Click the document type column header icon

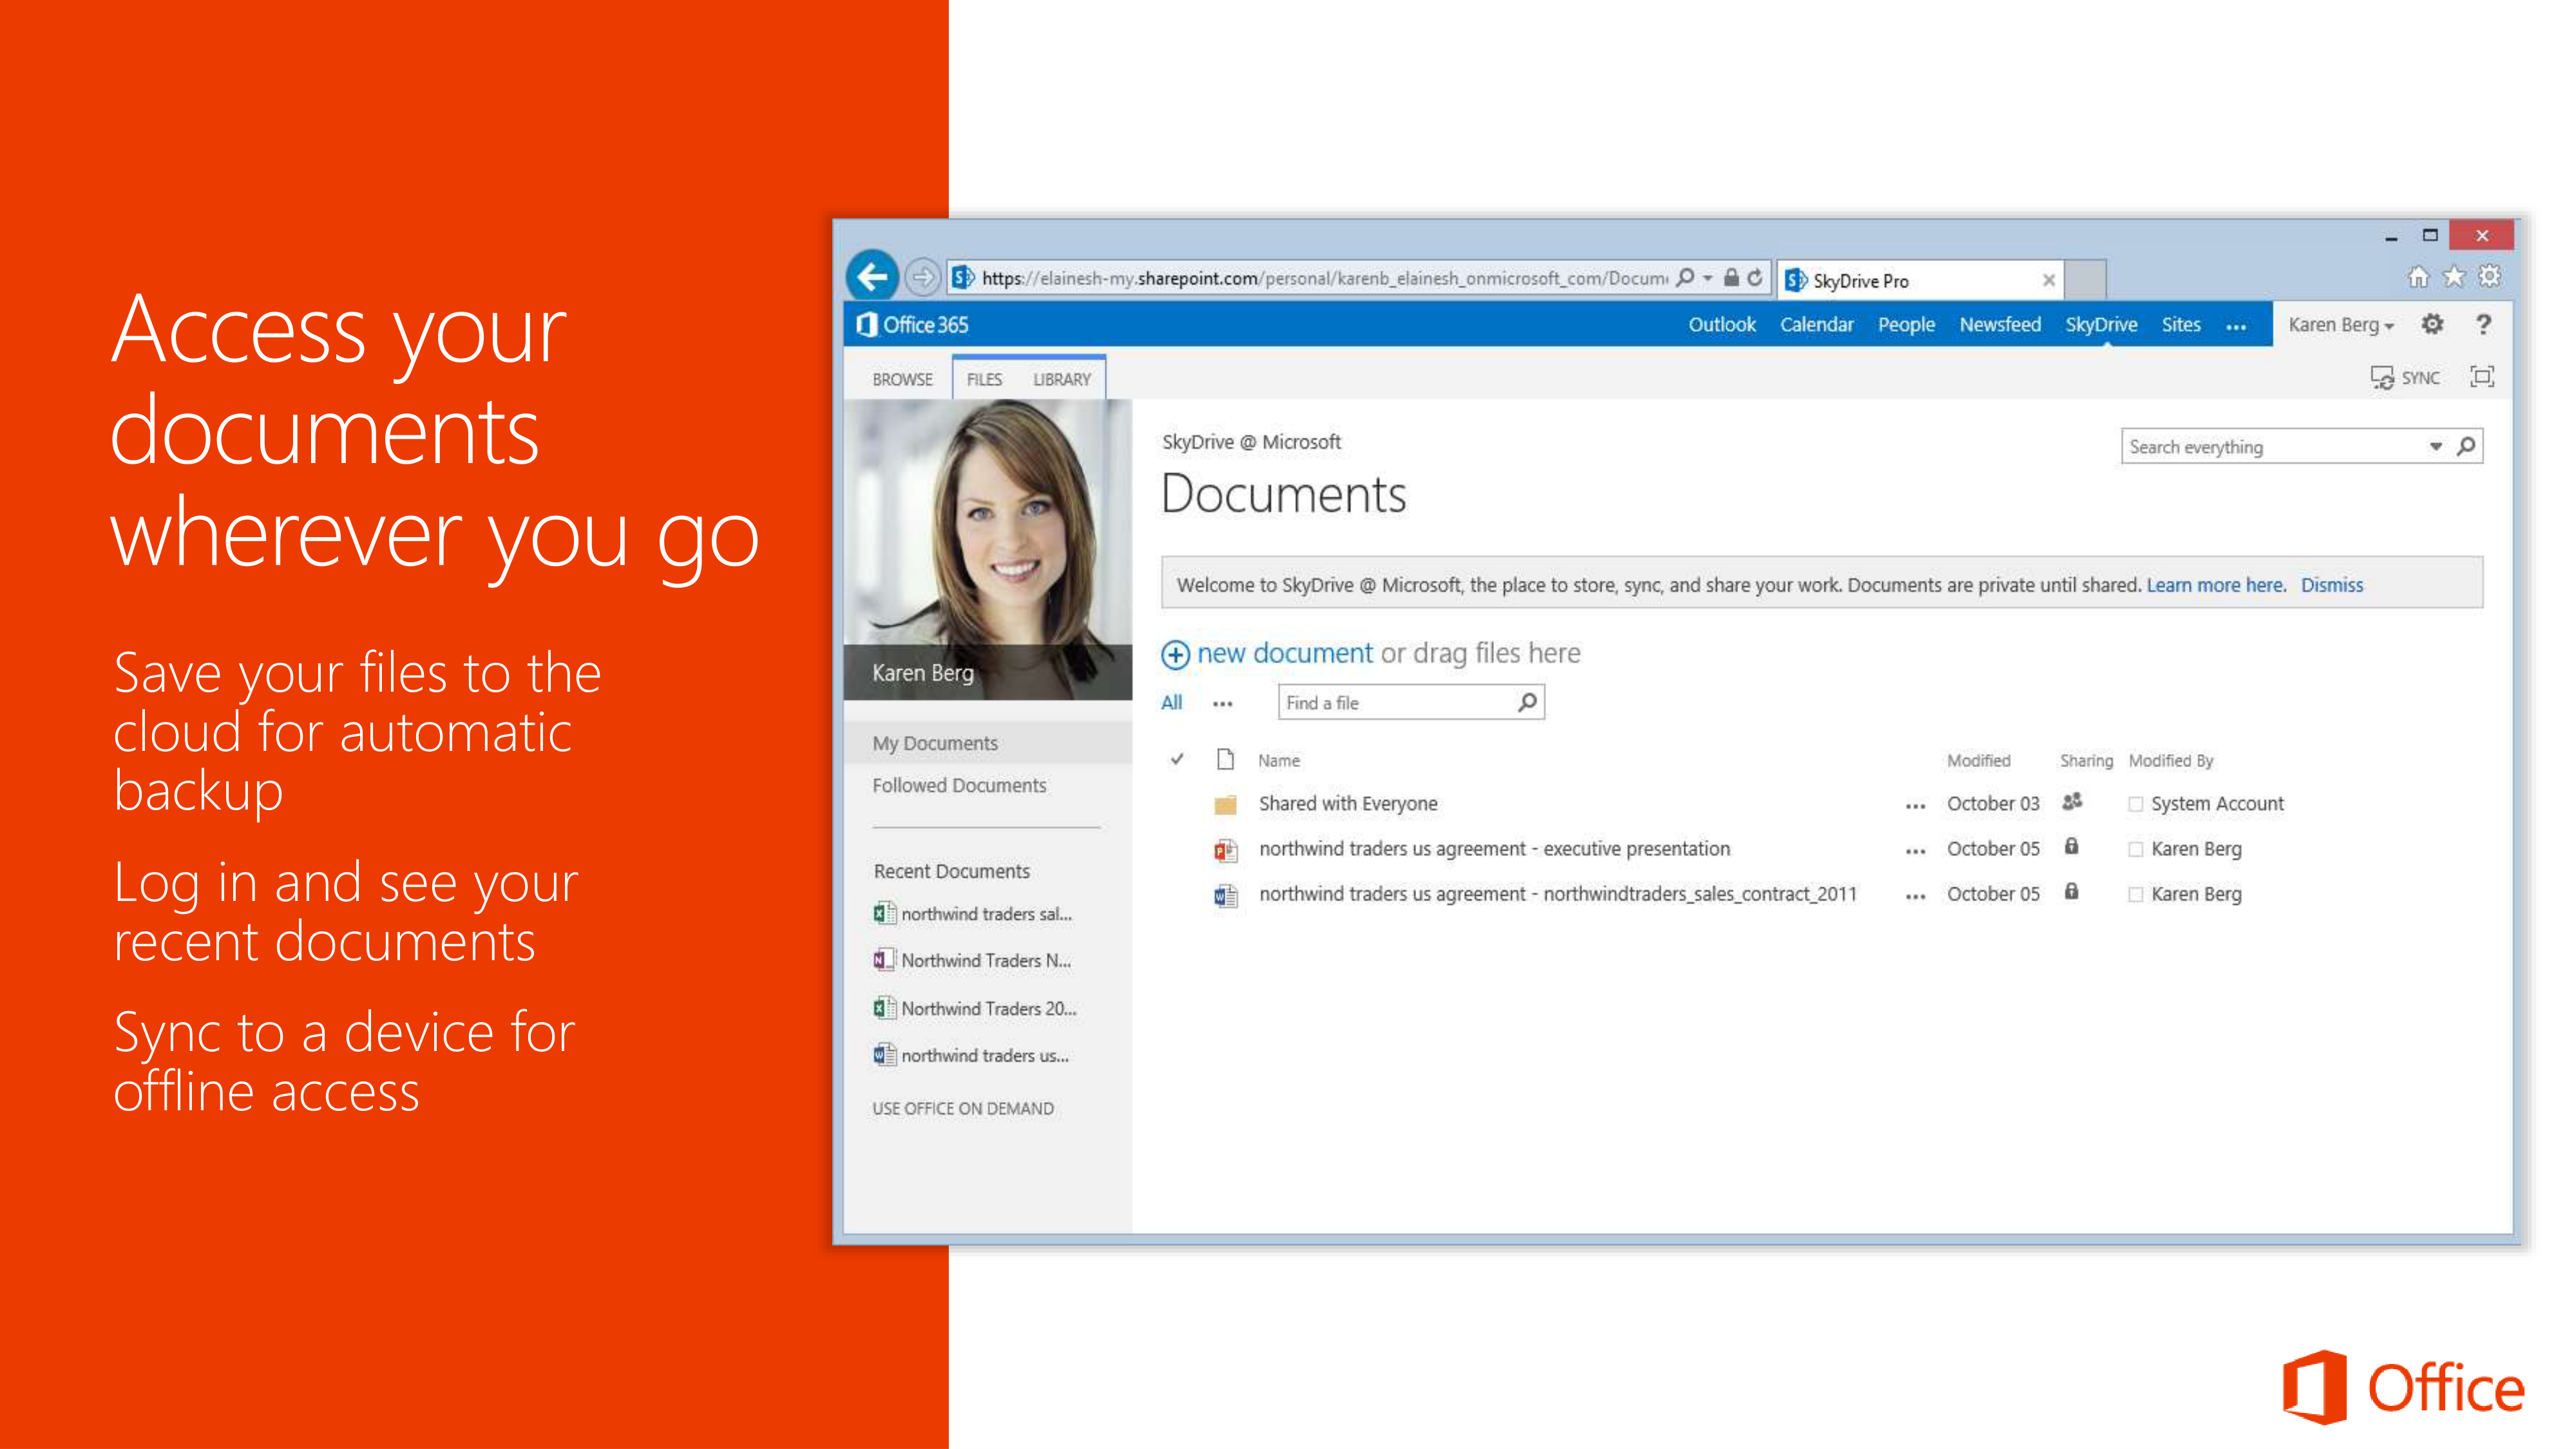coord(1225,760)
